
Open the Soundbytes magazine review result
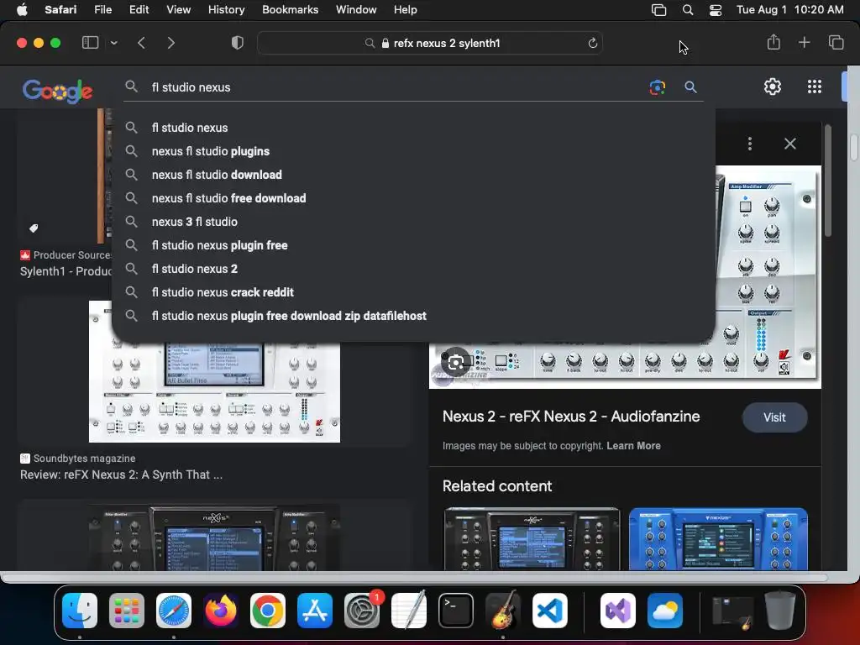click(121, 475)
